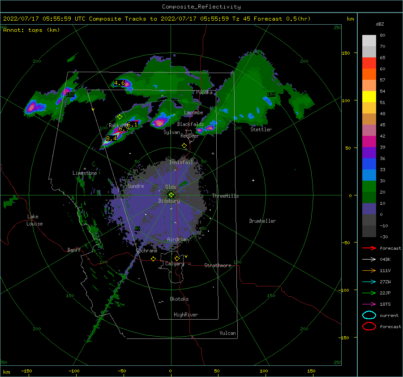
Task: Click the yellow diamond marker below RedDeer
Action: (x=184, y=146)
